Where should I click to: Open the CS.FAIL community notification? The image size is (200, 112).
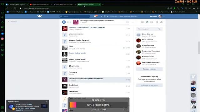(28, 107)
